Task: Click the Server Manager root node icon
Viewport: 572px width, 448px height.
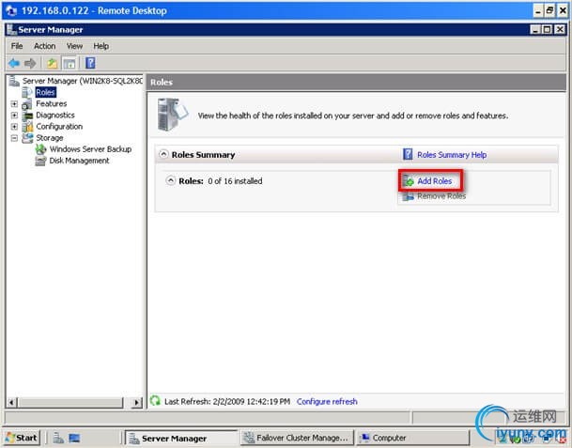Action: [14, 81]
